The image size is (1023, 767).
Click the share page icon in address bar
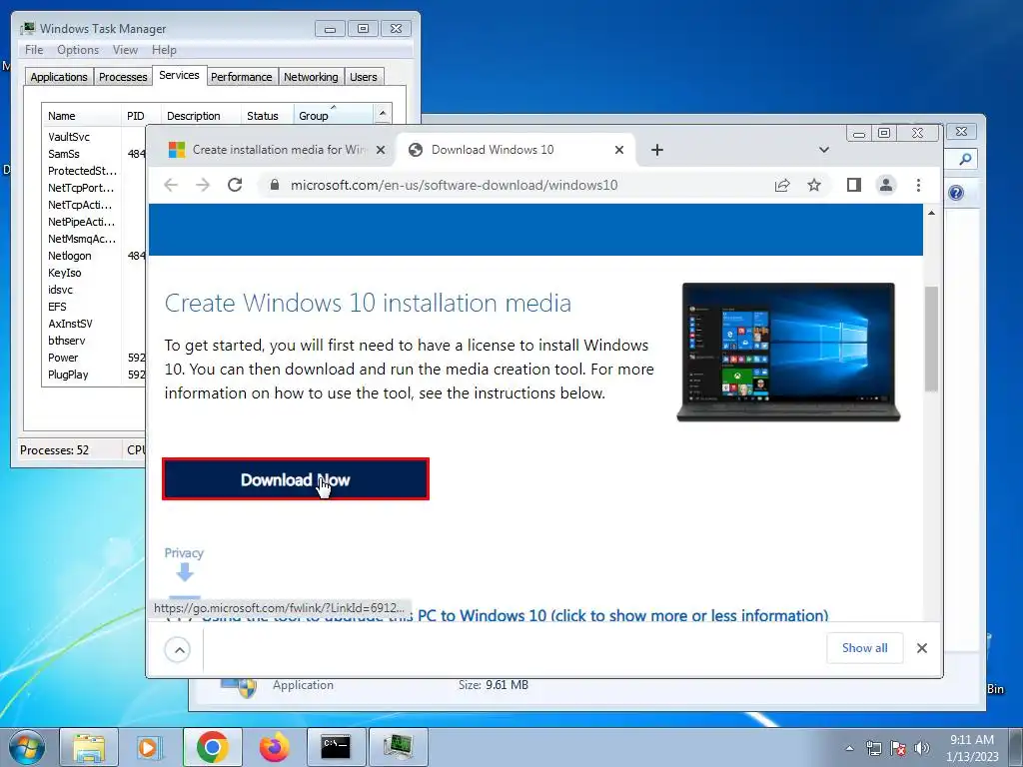782,185
